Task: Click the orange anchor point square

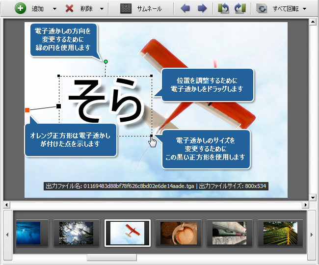Action: coord(27,110)
